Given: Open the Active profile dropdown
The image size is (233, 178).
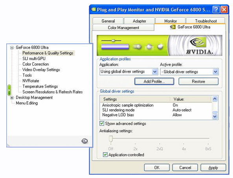Looking at the screenshot, I should 215,72.
